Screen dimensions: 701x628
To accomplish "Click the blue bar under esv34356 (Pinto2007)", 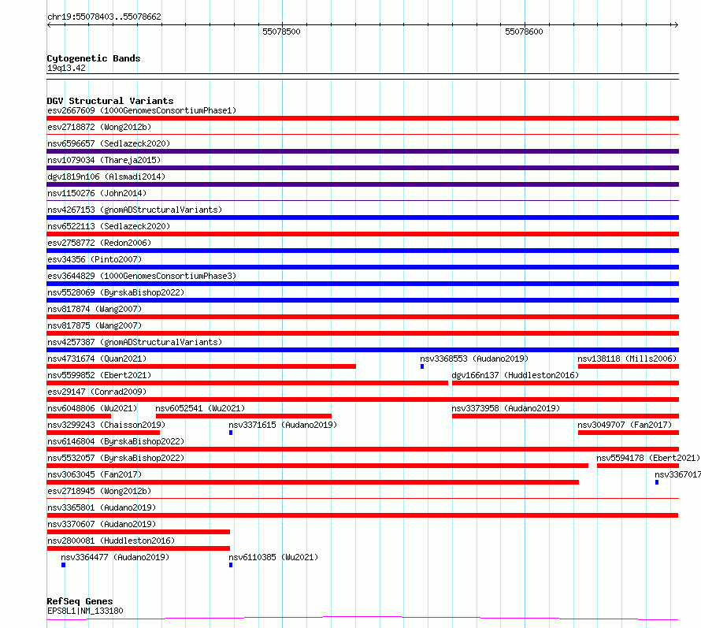I will 363,267.
